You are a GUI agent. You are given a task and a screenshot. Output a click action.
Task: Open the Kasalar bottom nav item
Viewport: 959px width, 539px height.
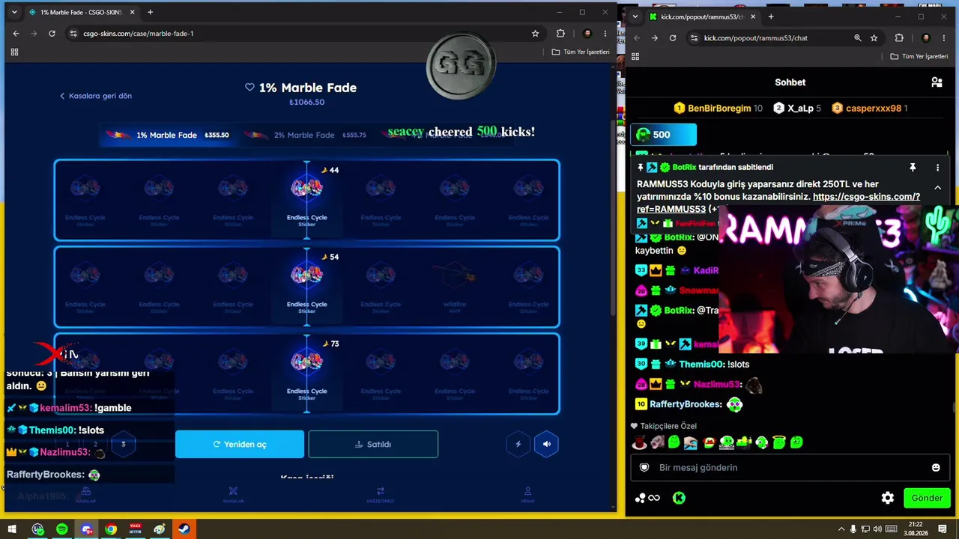[85, 495]
